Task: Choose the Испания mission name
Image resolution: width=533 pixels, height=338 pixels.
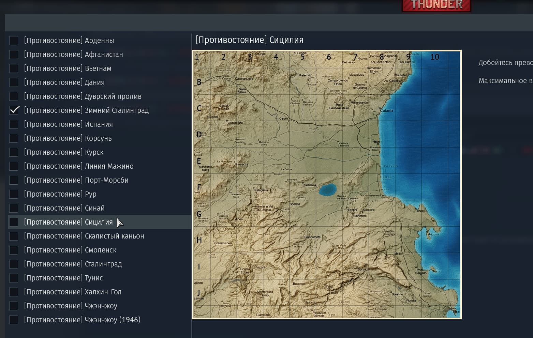Action: (x=68, y=124)
